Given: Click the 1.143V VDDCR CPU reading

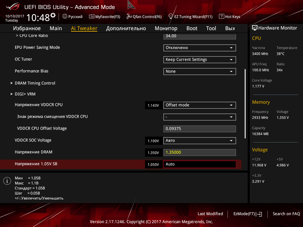Looking at the screenshot, I should [x=153, y=106].
